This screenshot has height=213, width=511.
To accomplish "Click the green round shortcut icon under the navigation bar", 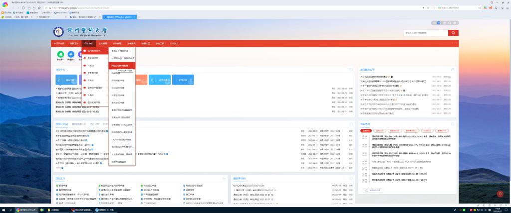I will (x=60, y=54).
